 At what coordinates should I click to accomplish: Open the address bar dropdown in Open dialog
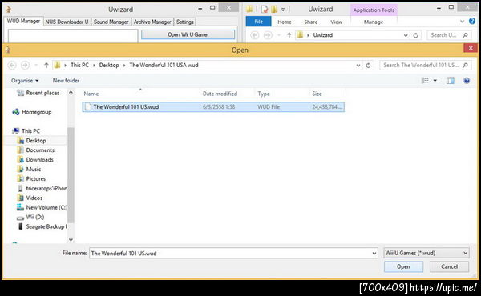[x=358, y=65]
